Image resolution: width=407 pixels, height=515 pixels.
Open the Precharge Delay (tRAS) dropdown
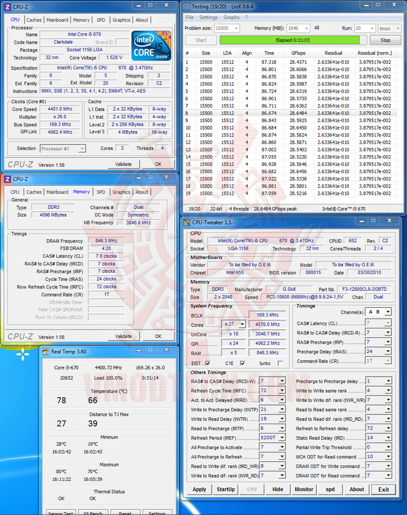[x=388, y=351]
